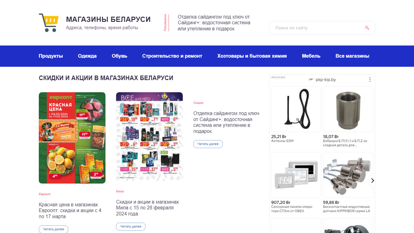
Task: Open the popular siding headline link in header
Action: (214, 23)
